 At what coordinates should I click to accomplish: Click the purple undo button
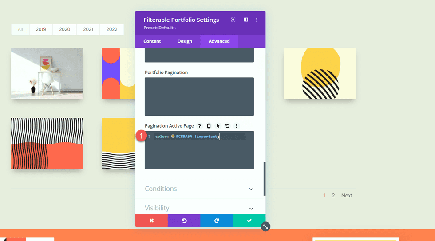(184, 221)
